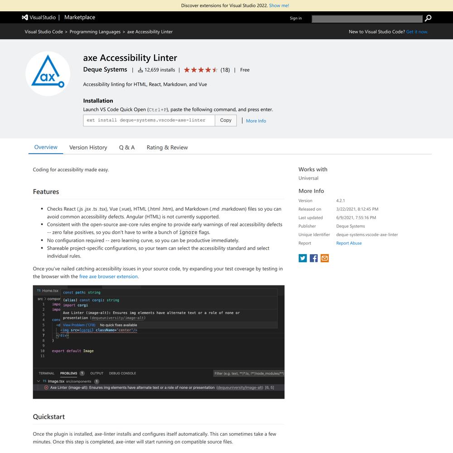This screenshot has height=453, width=453.
Task: Click the axe Accessibility Linter logo
Action: pyautogui.click(x=48, y=74)
